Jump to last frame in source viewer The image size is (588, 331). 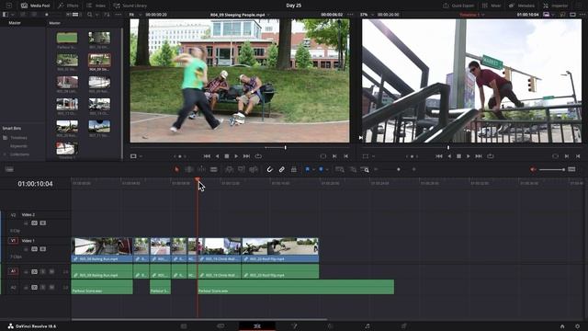(246, 156)
